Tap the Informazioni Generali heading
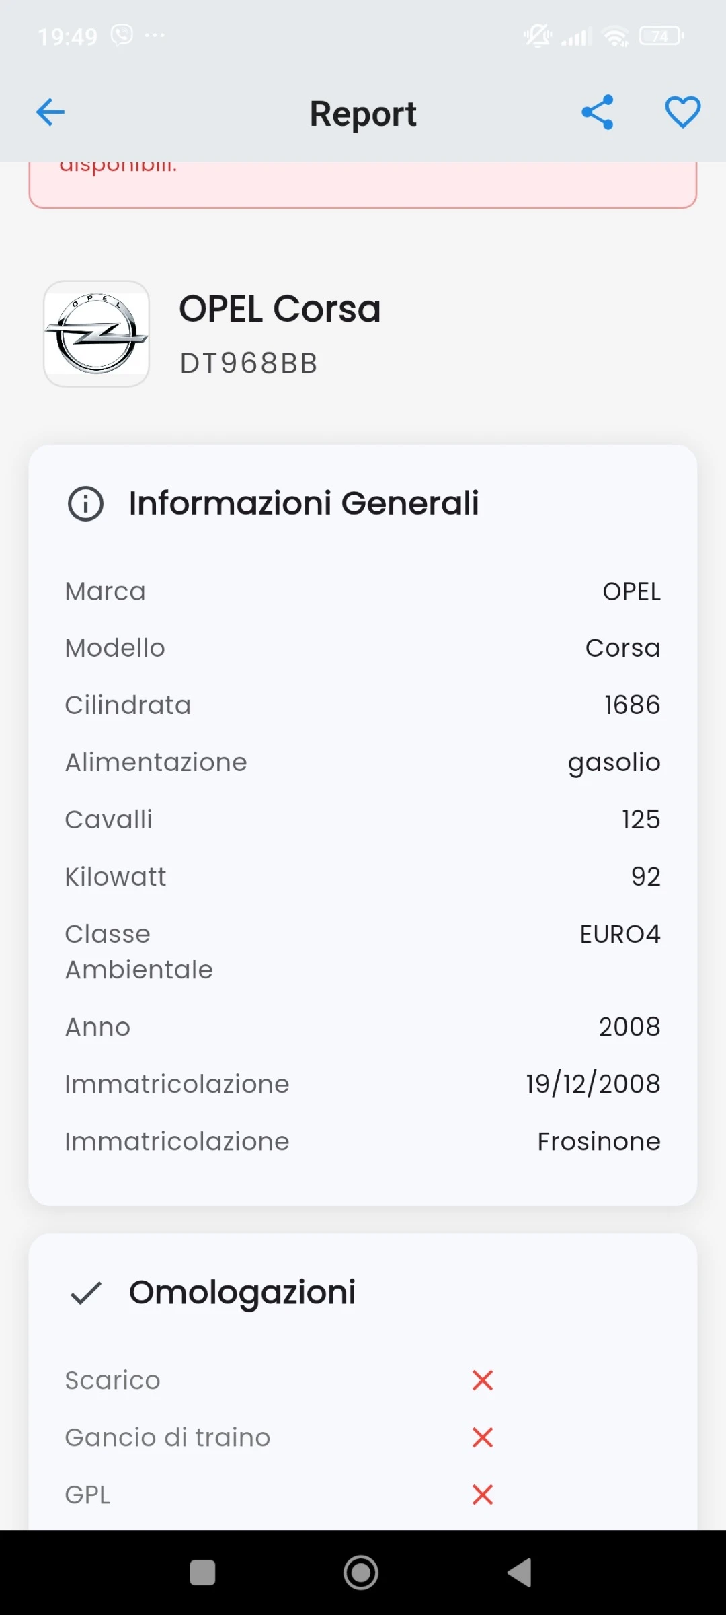The height and width of the screenshot is (1615, 726). point(304,503)
